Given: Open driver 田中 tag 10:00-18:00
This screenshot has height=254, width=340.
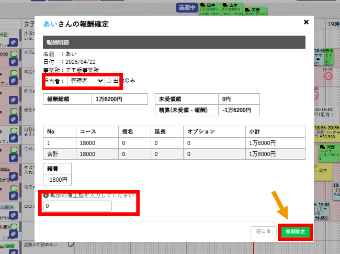Looking at the screenshot, I should tap(210, 9).
